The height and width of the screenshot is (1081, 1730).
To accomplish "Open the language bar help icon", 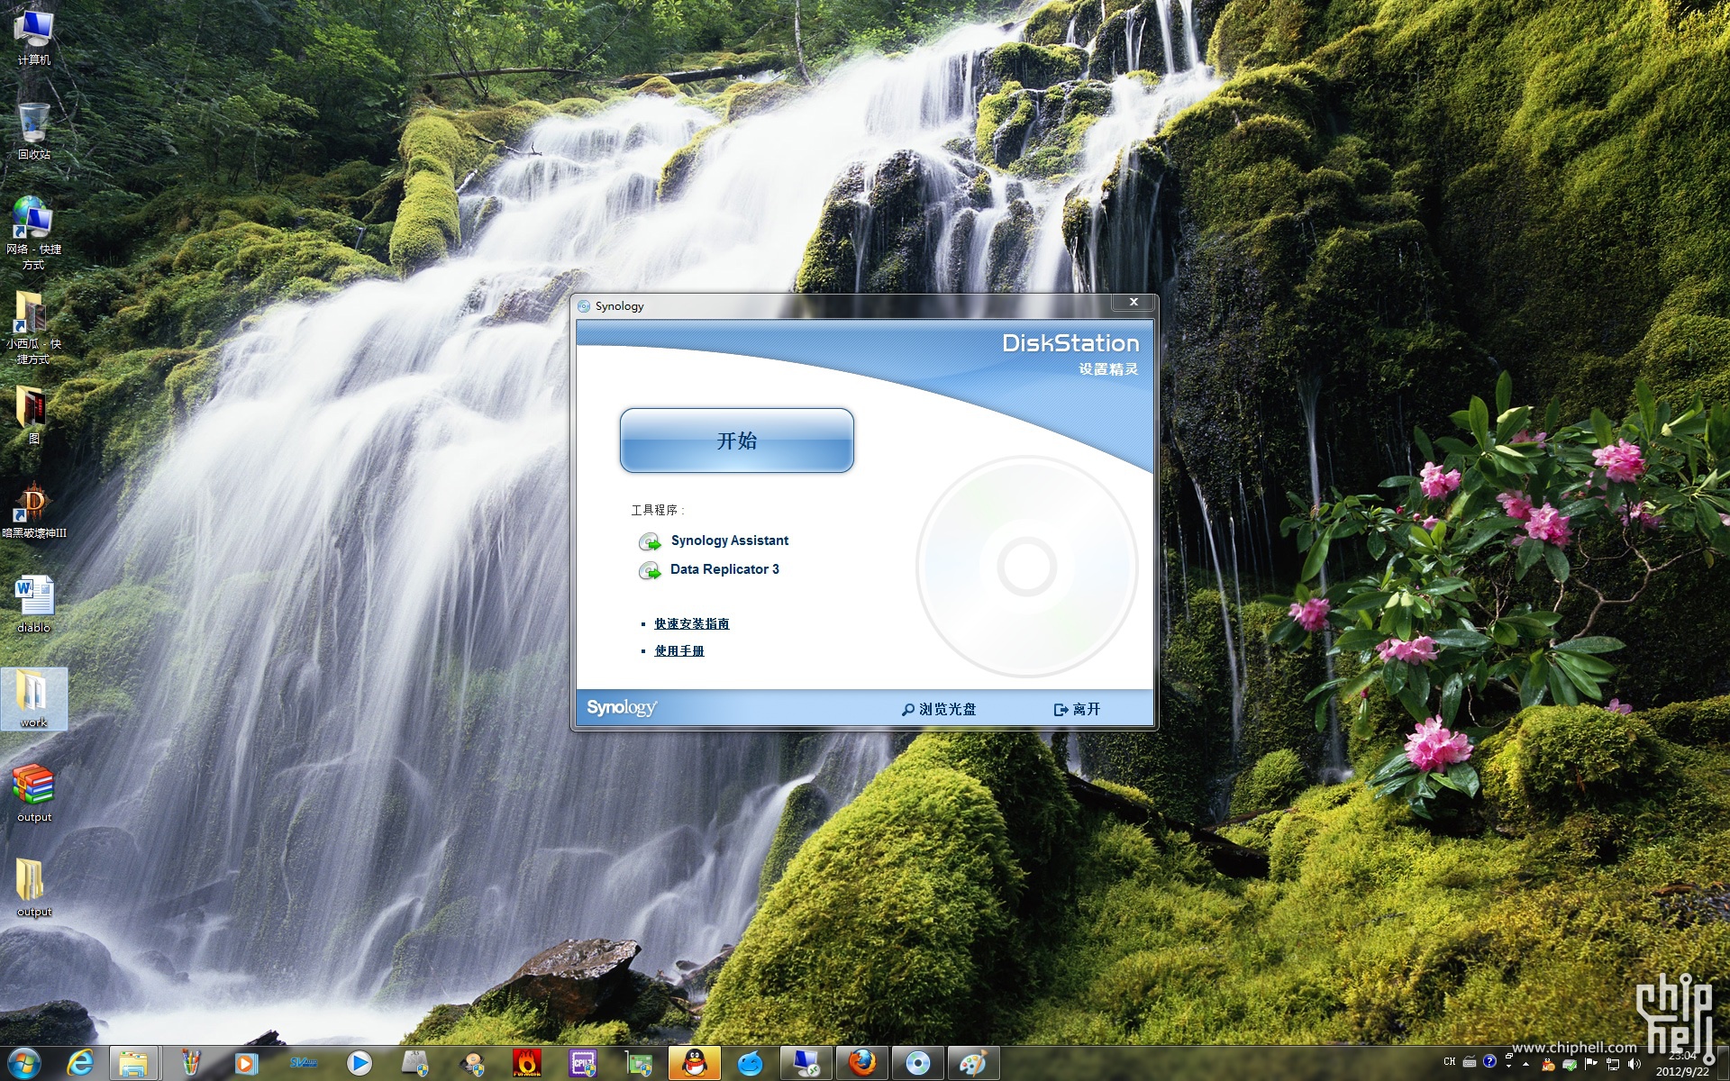I will click(x=1489, y=1062).
